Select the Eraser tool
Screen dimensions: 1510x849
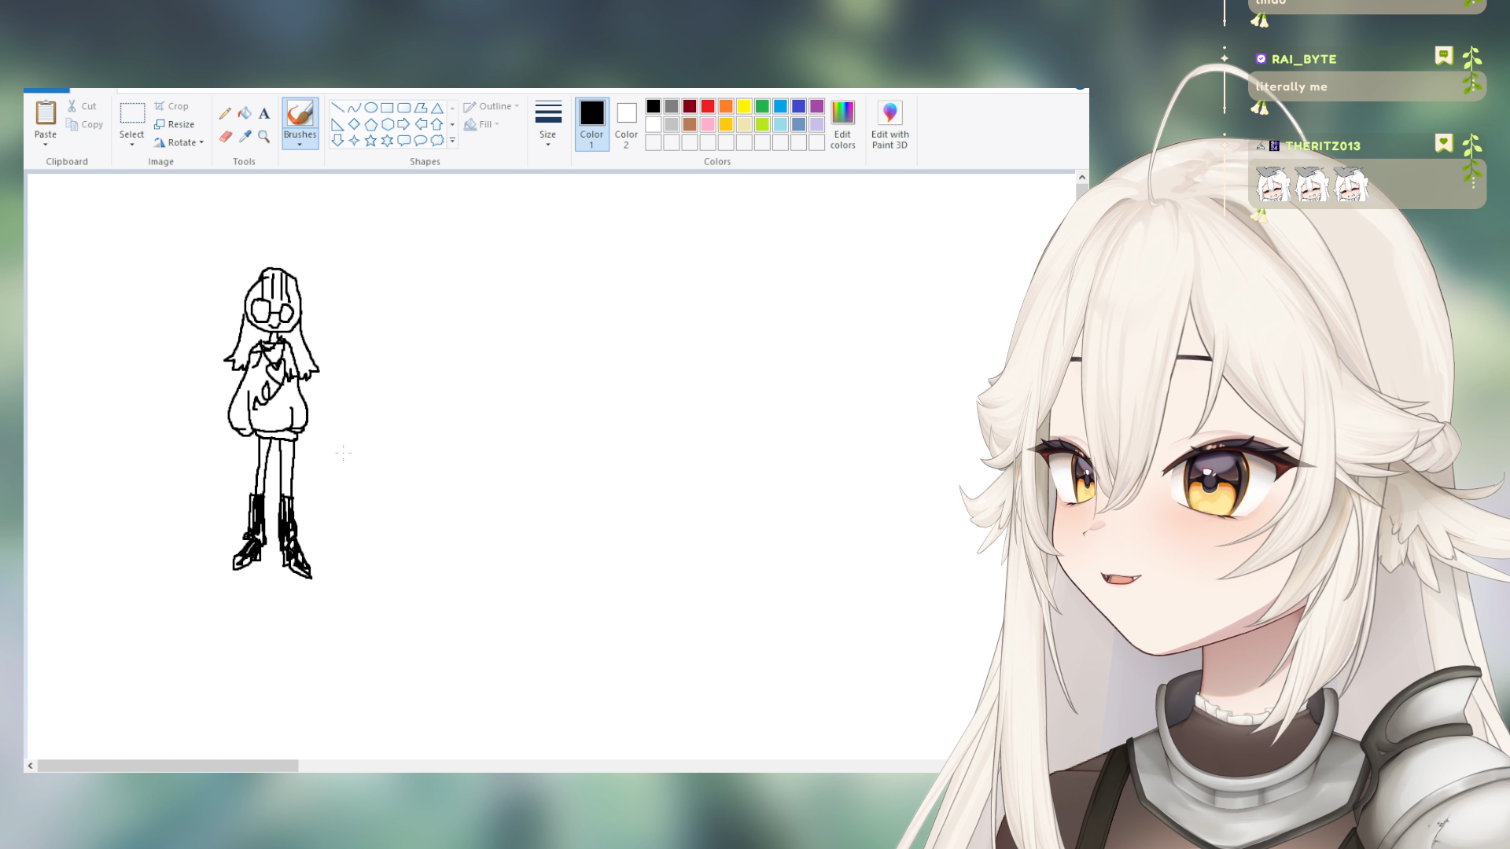tap(225, 137)
